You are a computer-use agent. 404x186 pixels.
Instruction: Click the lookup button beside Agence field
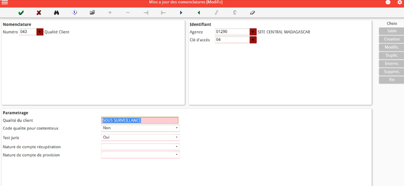pos(253,32)
